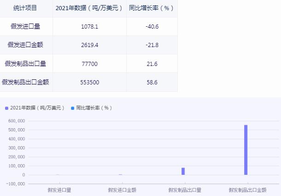The width and height of the screenshot is (281, 196).
Task: Click the 统计项目 column header
Action: click(26, 8)
